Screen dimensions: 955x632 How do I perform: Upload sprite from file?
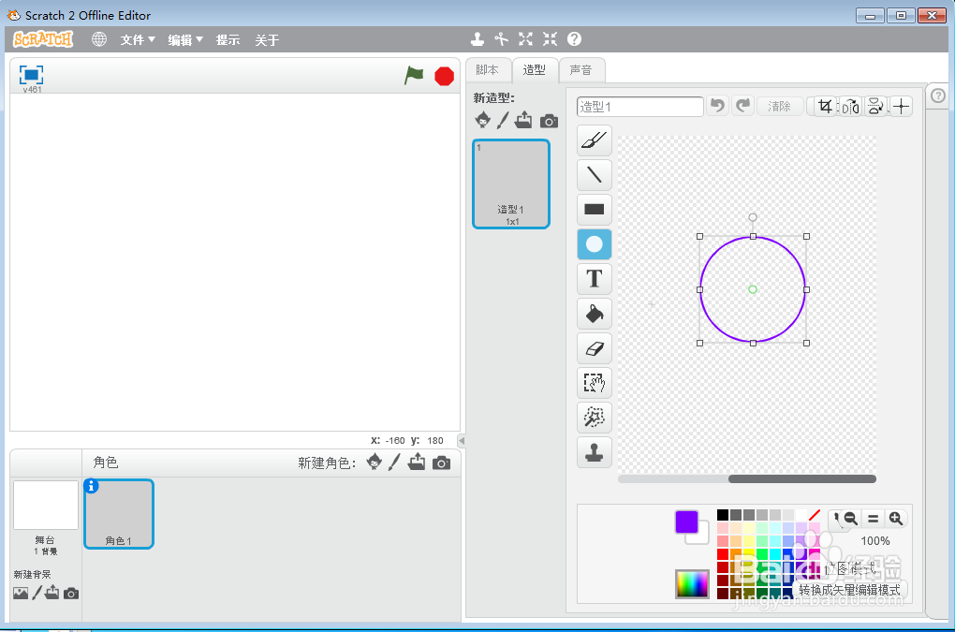[x=417, y=463]
